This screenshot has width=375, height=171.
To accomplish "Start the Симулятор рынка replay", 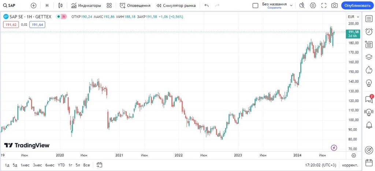I will coord(176,5).
